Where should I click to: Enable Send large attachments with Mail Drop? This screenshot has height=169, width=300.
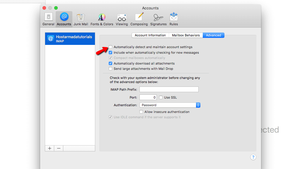click(x=110, y=69)
